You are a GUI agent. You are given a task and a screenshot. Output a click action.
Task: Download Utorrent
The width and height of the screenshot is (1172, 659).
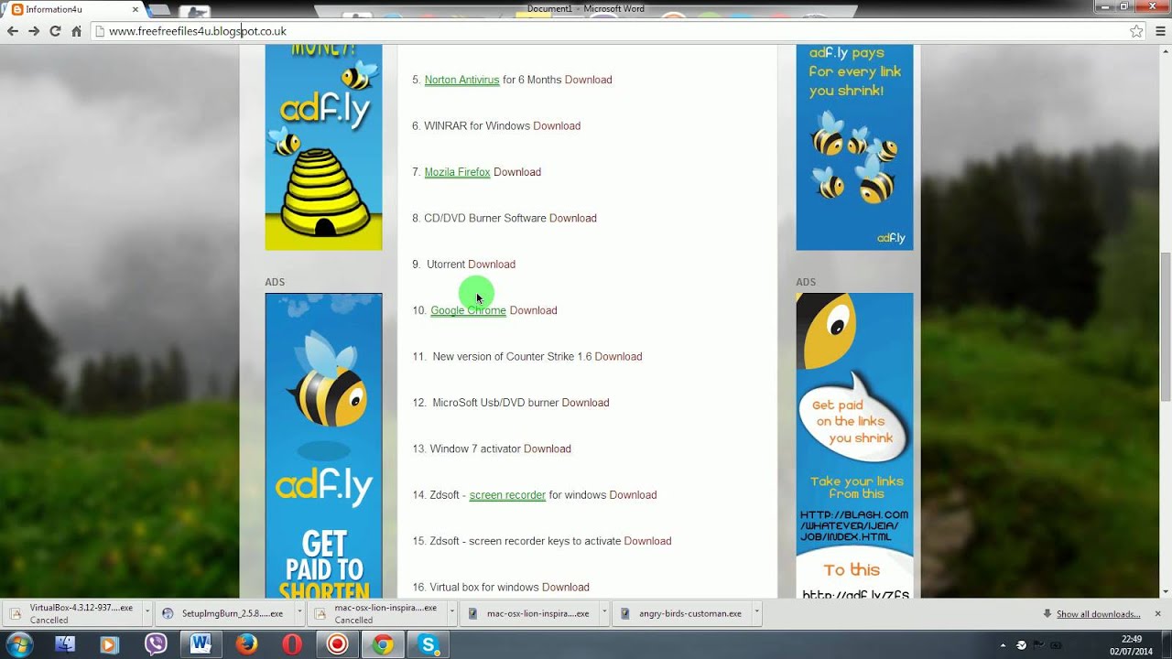[492, 265]
